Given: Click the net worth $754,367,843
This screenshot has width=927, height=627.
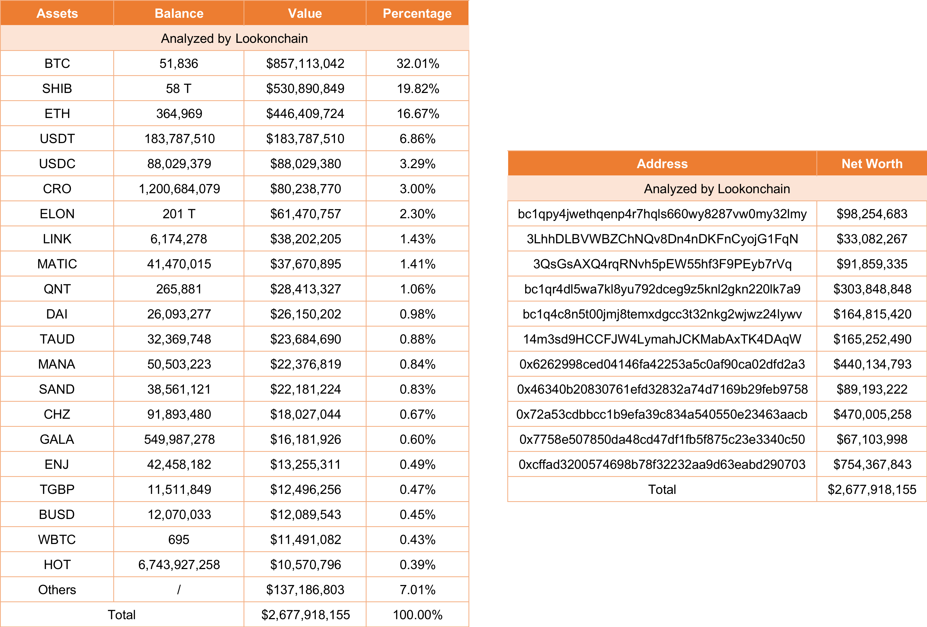Looking at the screenshot, I should [x=872, y=464].
